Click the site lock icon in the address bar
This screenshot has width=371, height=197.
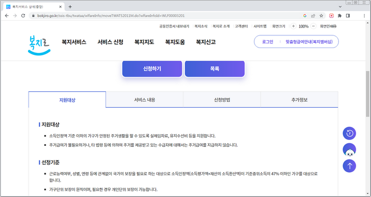point(33,16)
